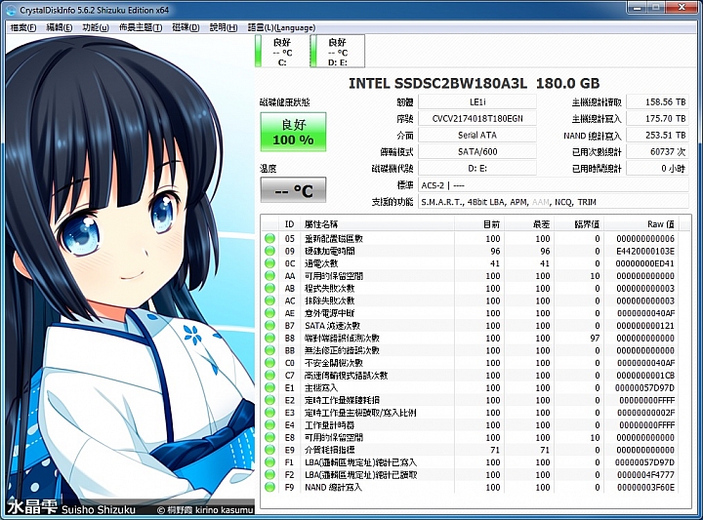Click the Raw 值 column header

click(641, 224)
